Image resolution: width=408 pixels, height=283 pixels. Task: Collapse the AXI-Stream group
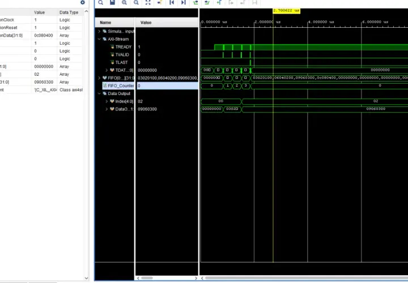[99, 39]
